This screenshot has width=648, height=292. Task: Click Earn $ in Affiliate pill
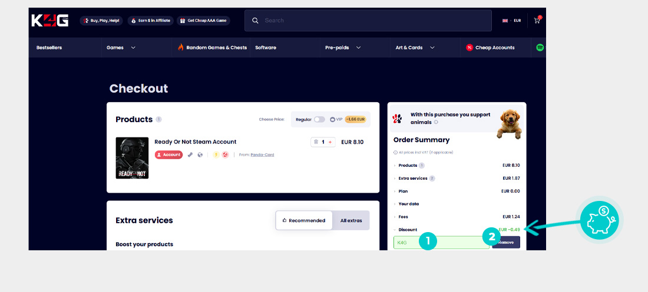click(x=150, y=21)
